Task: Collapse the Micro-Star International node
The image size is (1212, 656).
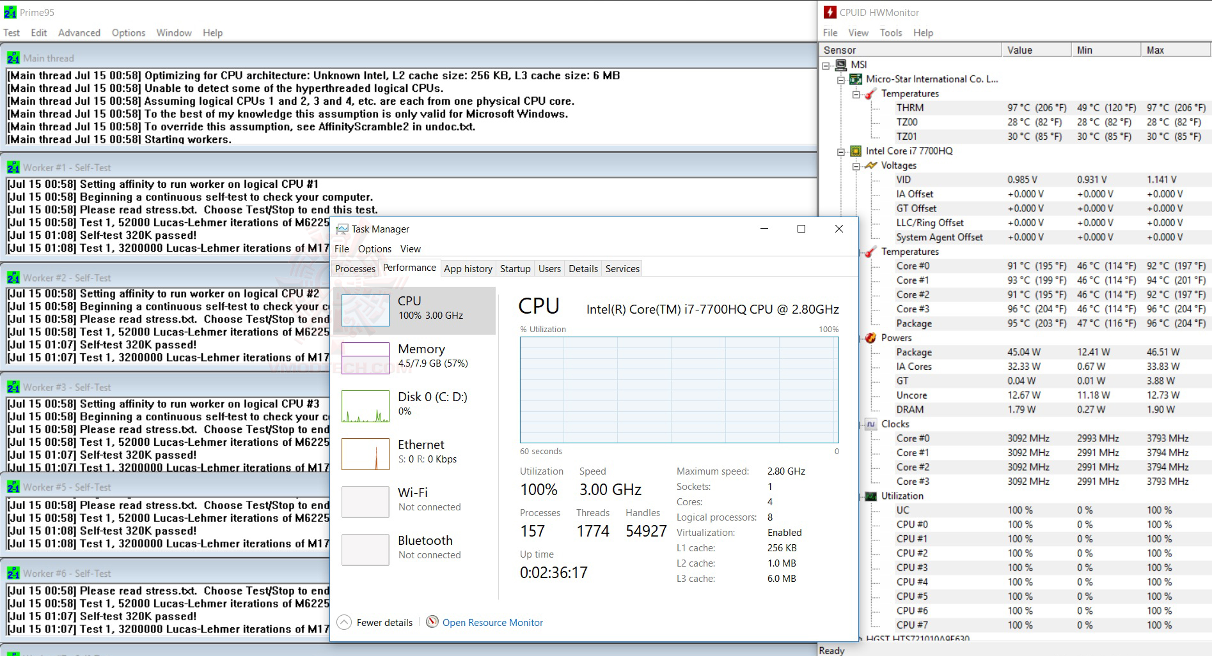Action: [841, 80]
